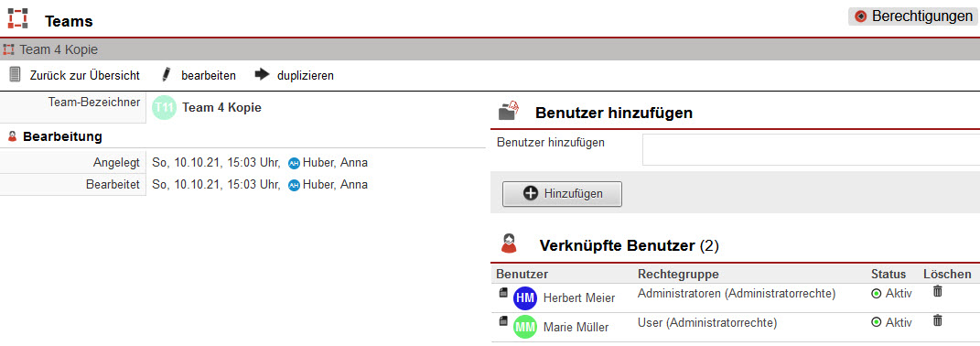Click the MM avatar of Marie Müller

pos(525,327)
